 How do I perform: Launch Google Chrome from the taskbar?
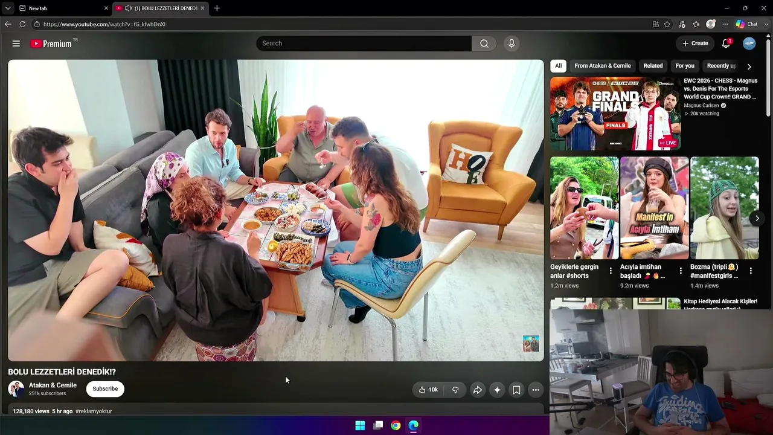396,425
